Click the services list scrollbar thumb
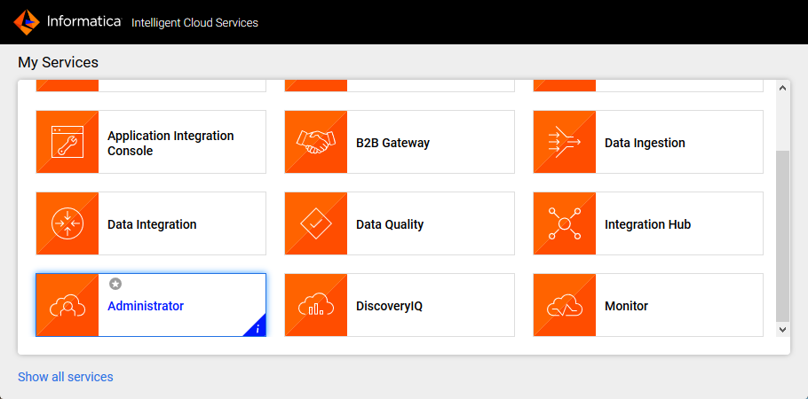This screenshot has height=399, width=808. [782, 235]
